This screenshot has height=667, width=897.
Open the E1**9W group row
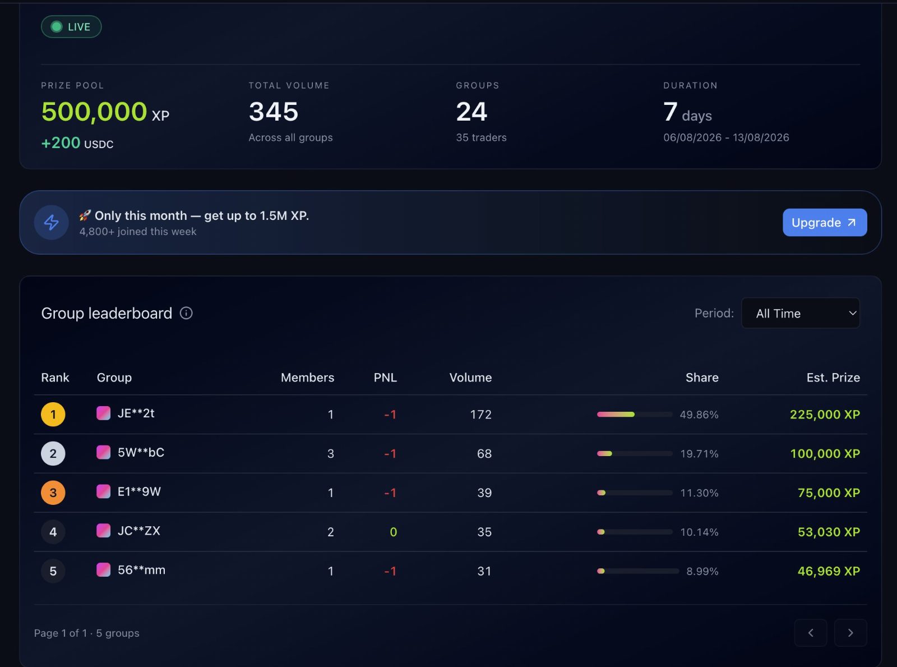point(450,493)
